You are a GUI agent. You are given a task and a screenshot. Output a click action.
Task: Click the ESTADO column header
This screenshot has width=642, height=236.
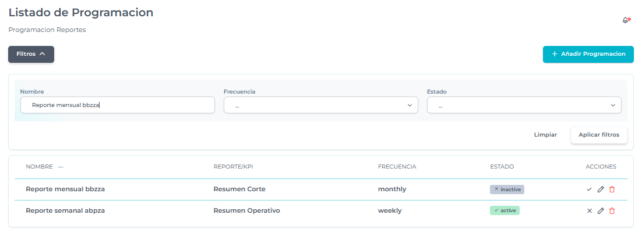coord(502,167)
